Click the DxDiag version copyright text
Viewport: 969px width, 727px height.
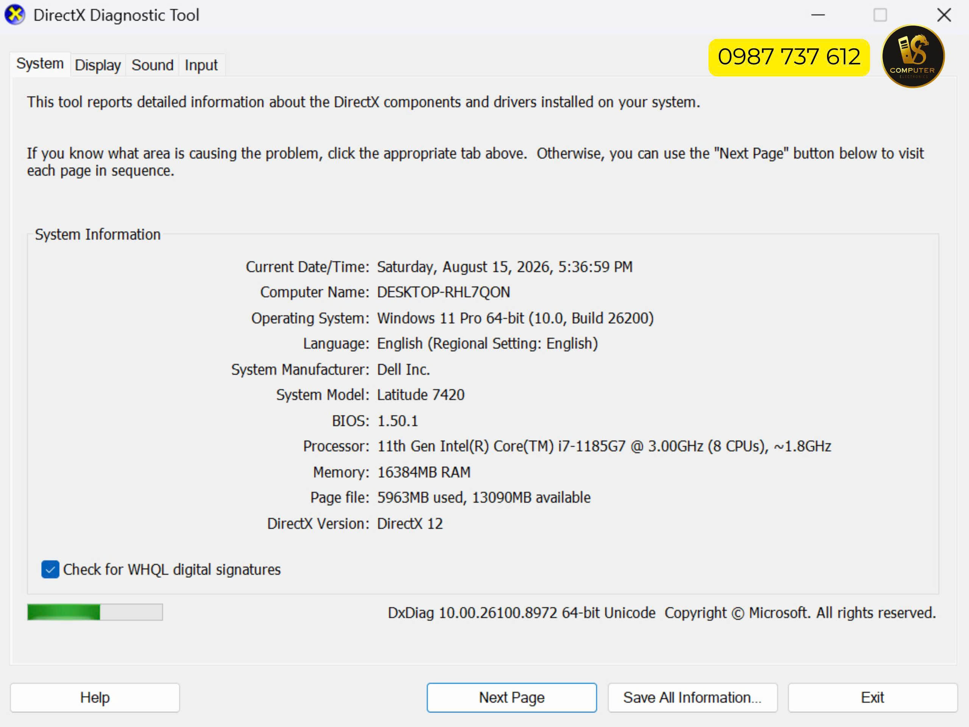(662, 613)
